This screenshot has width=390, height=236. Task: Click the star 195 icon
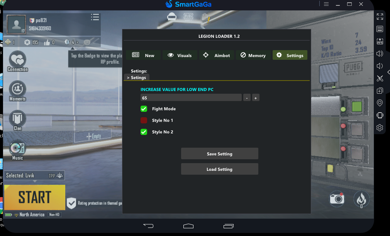tap(27, 42)
